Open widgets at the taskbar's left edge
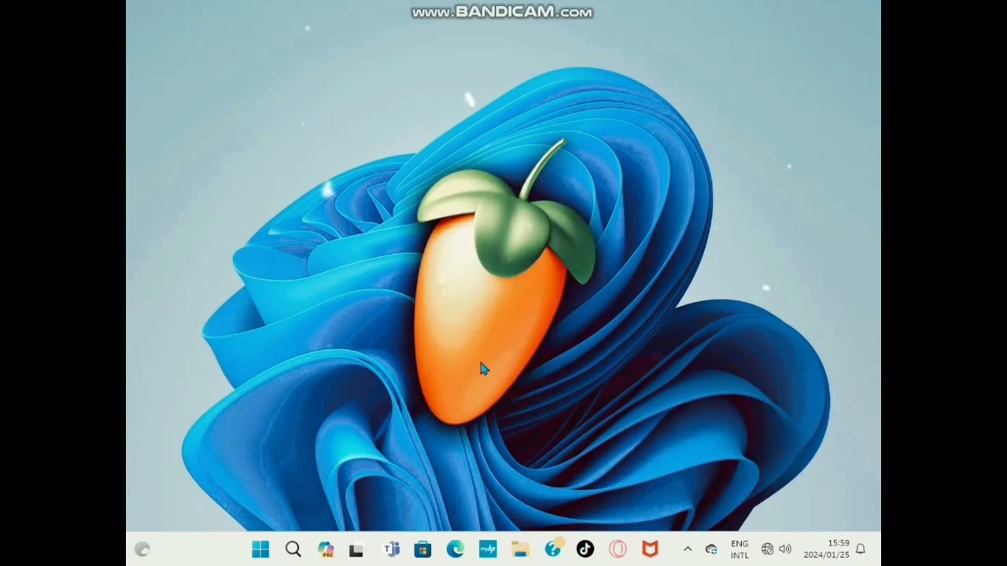The height and width of the screenshot is (566, 1007). pyautogui.click(x=142, y=549)
